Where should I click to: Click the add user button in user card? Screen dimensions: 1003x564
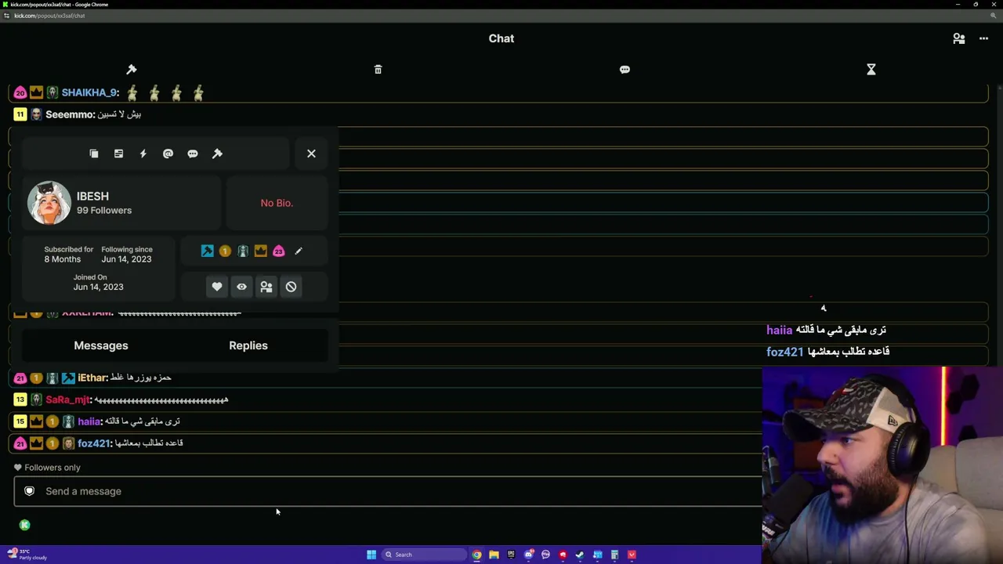[266, 287]
